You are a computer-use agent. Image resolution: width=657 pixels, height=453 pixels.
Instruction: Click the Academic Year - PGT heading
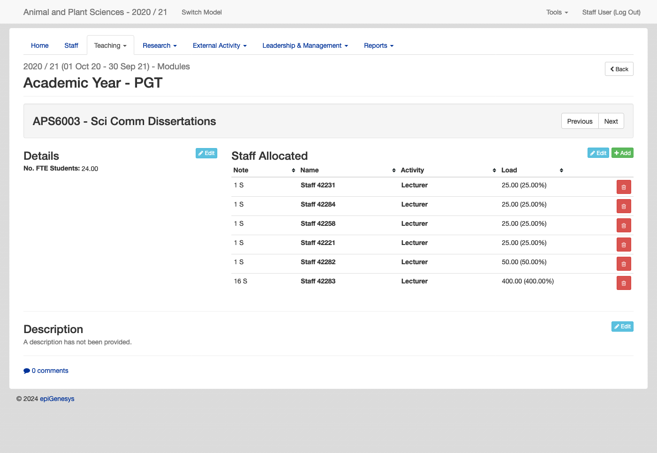pyautogui.click(x=93, y=83)
